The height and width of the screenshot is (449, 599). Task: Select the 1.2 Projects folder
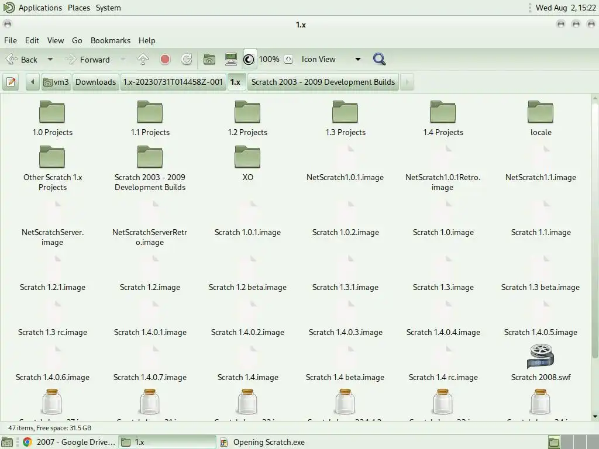pos(247,112)
